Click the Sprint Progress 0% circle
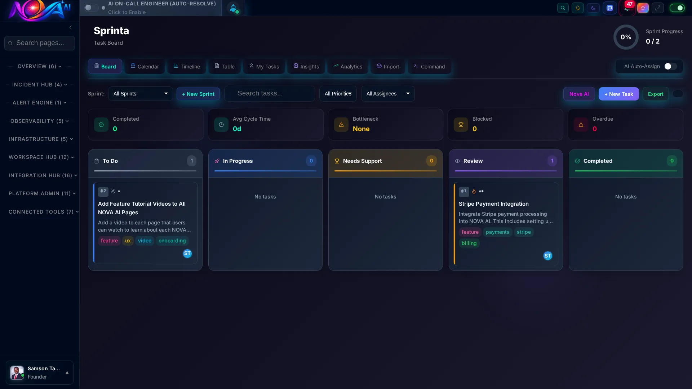This screenshot has width=692, height=389. pos(626,37)
